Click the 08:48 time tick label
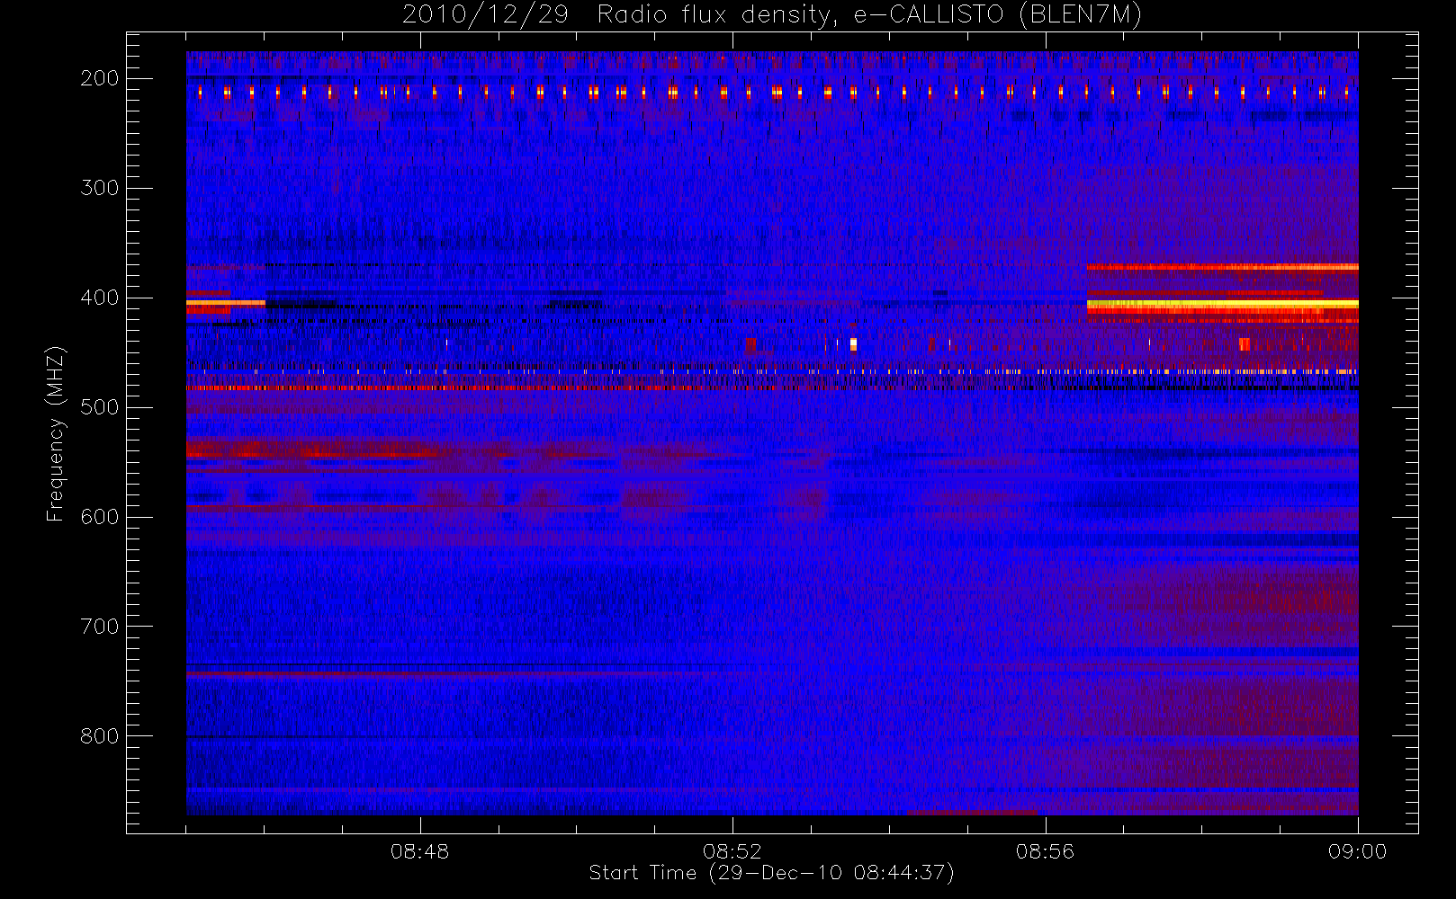The width and height of the screenshot is (1456, 899). pos(420,851)
